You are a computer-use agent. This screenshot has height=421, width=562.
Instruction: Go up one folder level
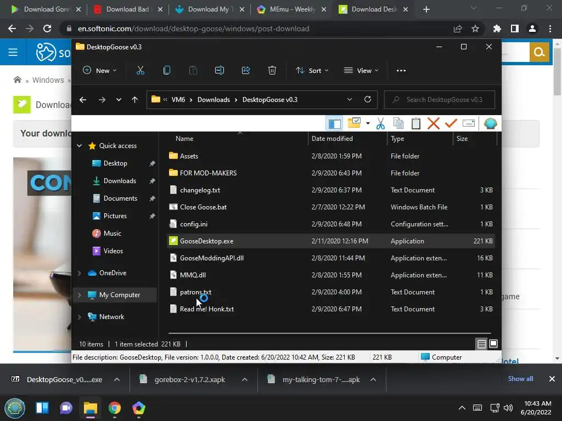point(135,100)
